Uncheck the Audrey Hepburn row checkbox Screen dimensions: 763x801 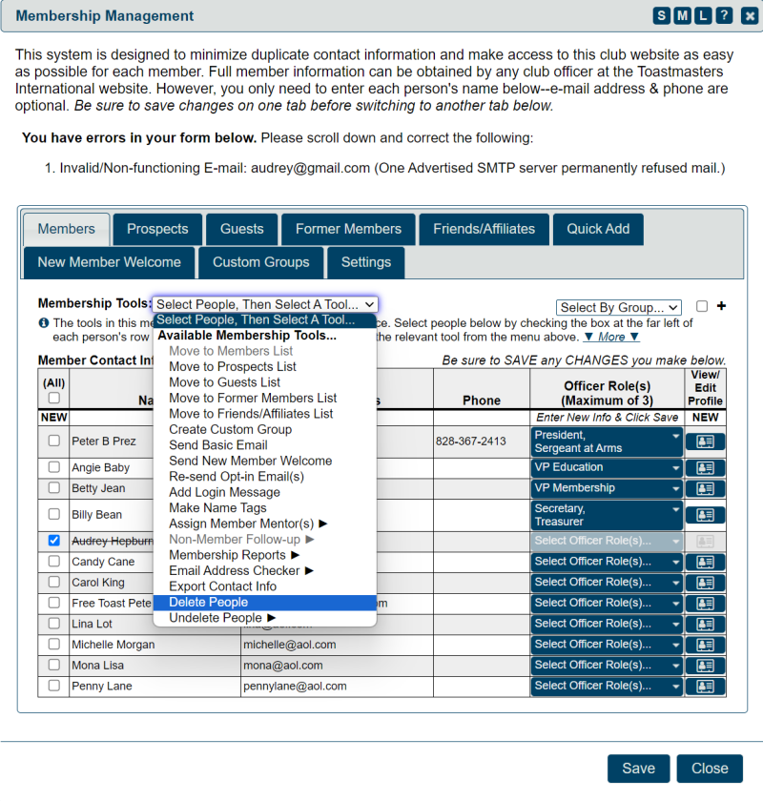(x=53, y=541)
